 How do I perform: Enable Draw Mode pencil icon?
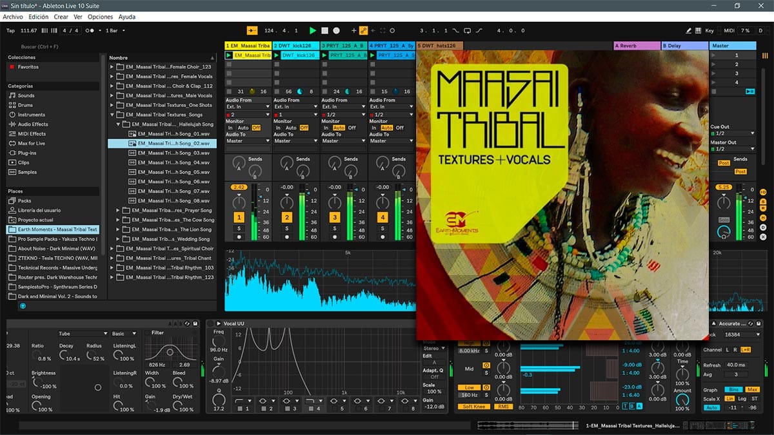click(689, 30)
